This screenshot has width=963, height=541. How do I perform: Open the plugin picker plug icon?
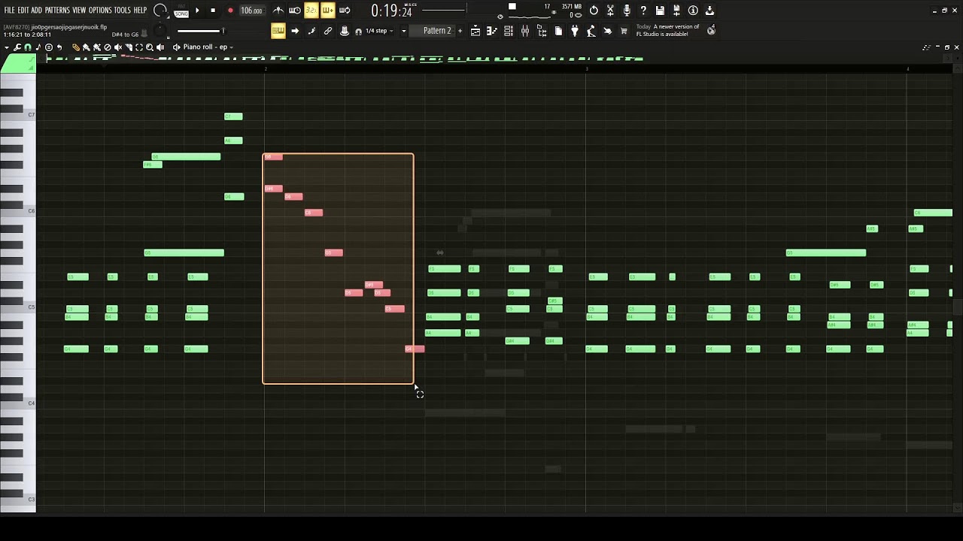tap(575, 31)
